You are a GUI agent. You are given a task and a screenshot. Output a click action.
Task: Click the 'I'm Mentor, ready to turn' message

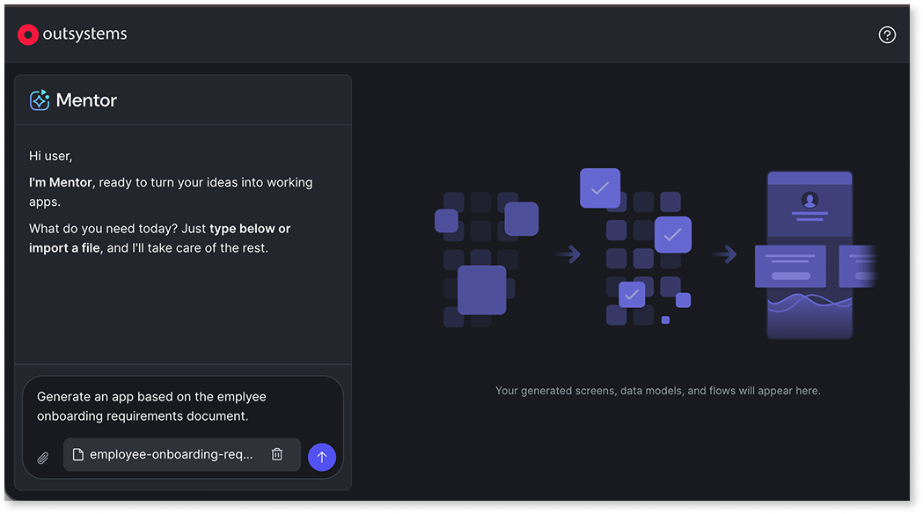click(171, 192)
